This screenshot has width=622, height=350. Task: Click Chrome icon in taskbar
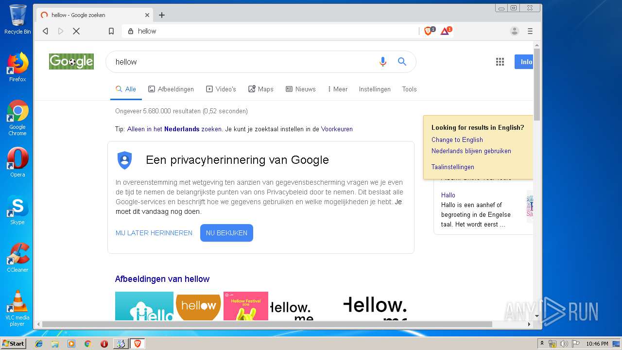pyautogui.click(x=87, y=344)
